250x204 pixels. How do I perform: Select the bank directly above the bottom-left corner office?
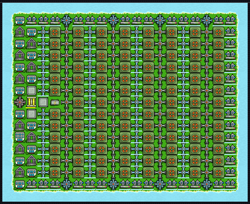click(x=20, y=172)
